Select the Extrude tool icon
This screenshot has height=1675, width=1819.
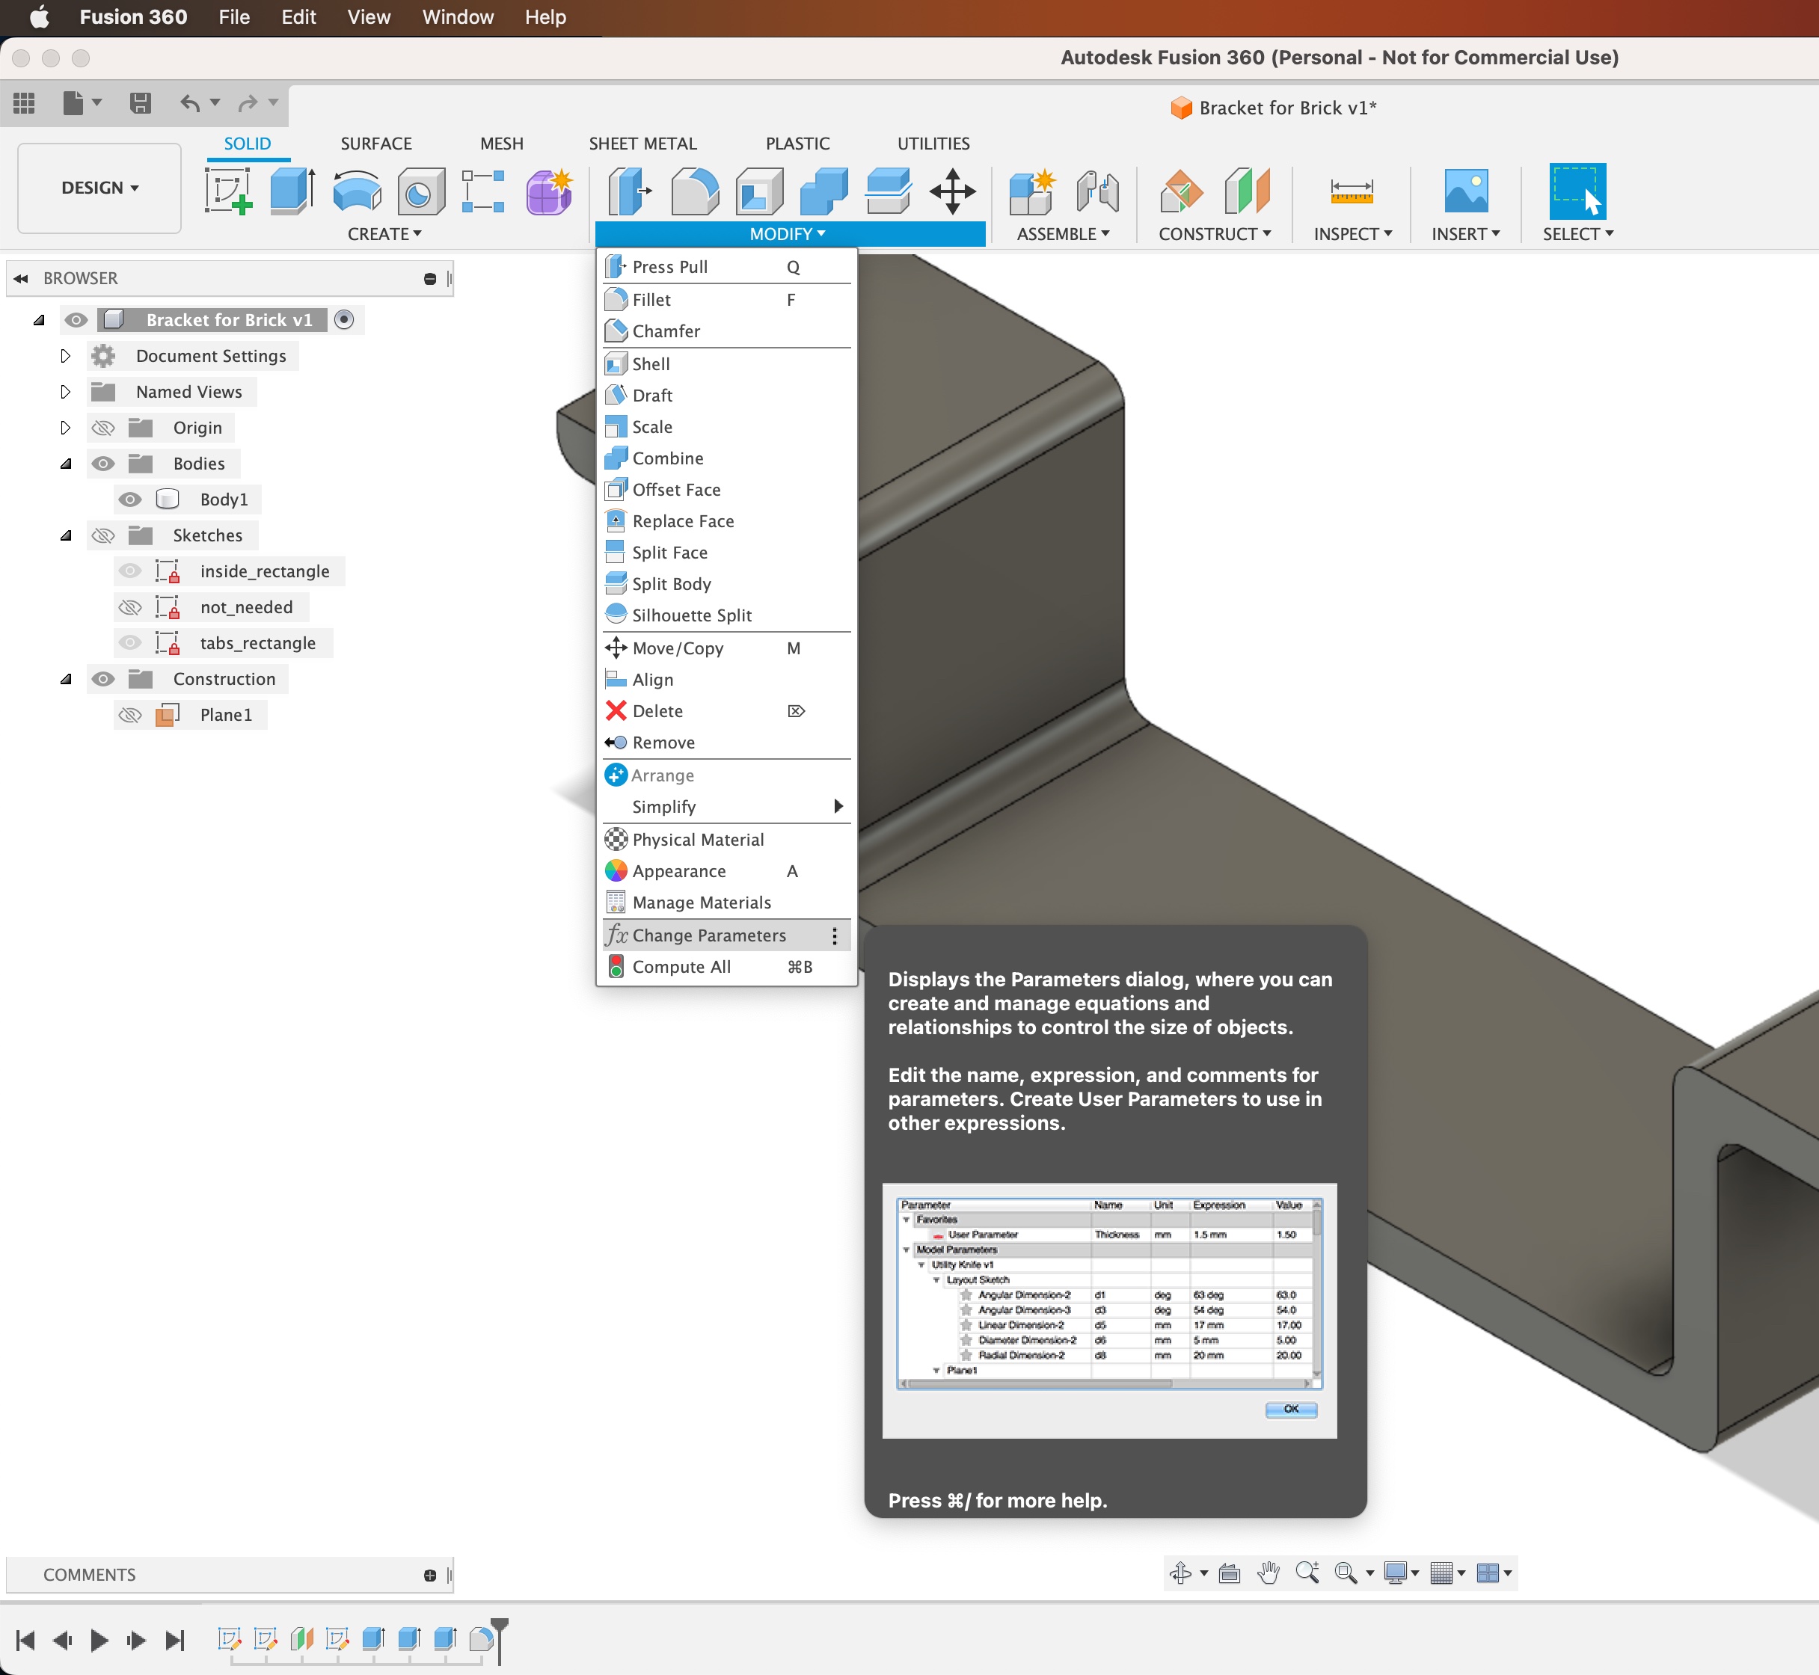[292, 191]
